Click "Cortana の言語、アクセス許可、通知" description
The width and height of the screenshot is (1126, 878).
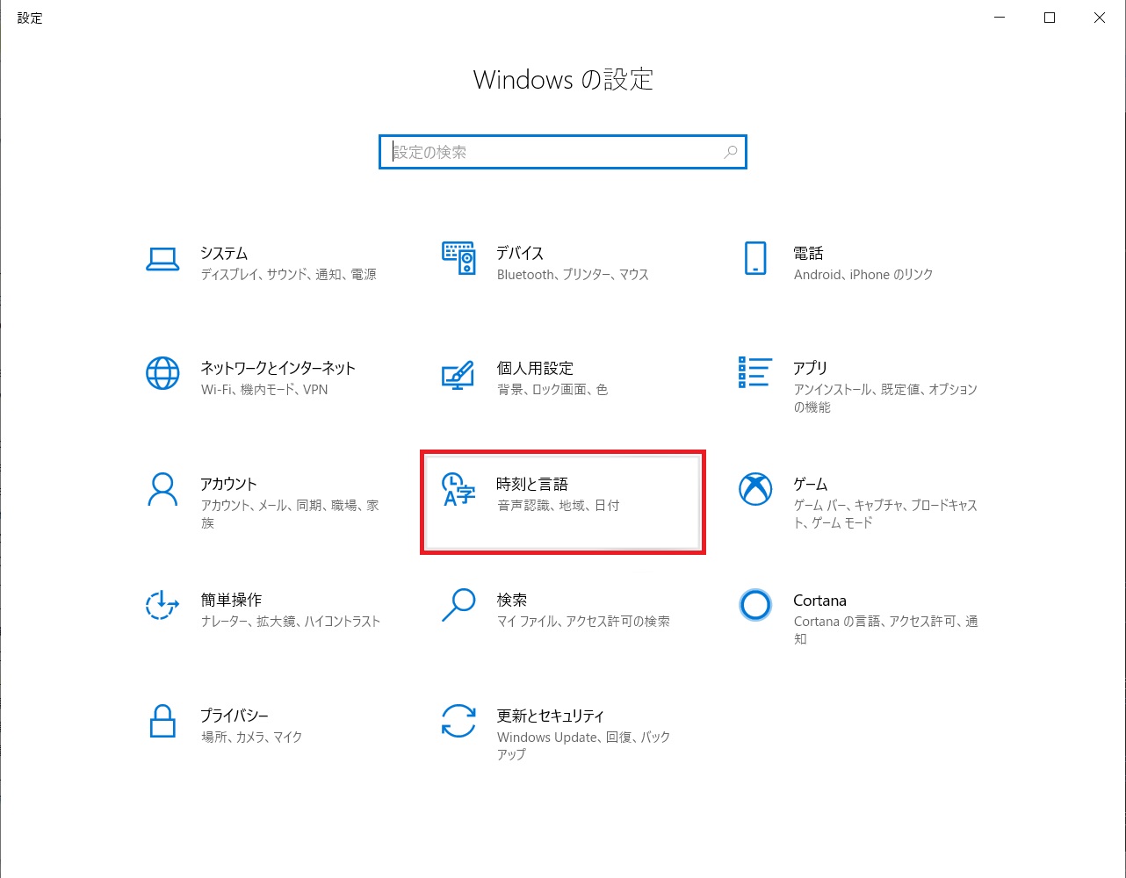pyautogui.click(x=885, y=630)
